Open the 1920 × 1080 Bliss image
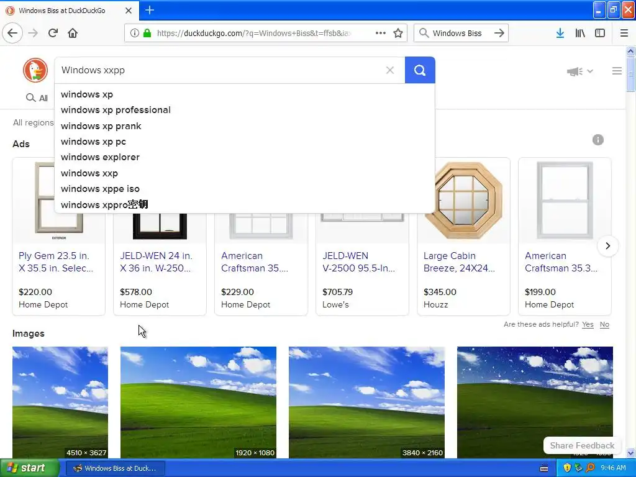The width and height of the screenshot is (636, 477). tap(198, 402)
